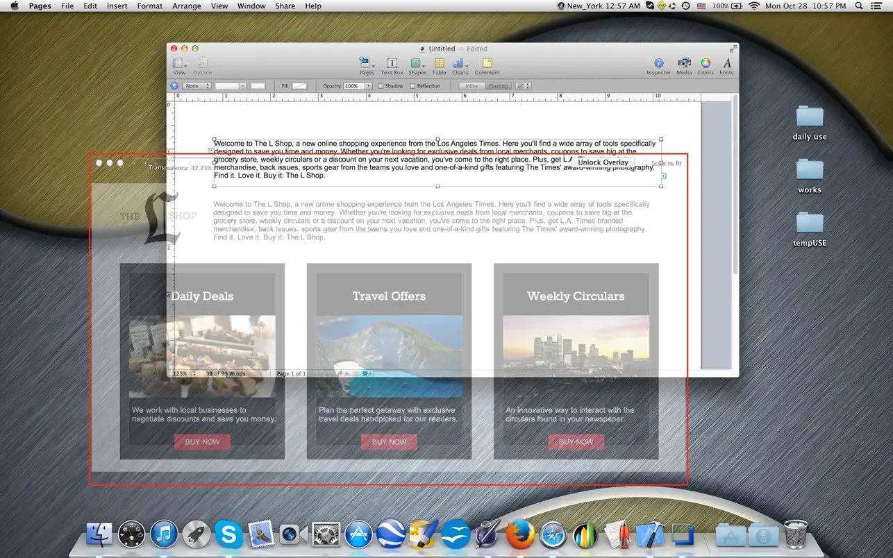Open the Inspector panel
The image size is (893, 558).
click(658, 65)
